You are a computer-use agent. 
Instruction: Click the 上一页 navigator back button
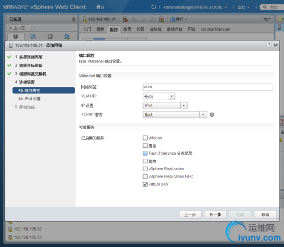click(x=19, y=28)
